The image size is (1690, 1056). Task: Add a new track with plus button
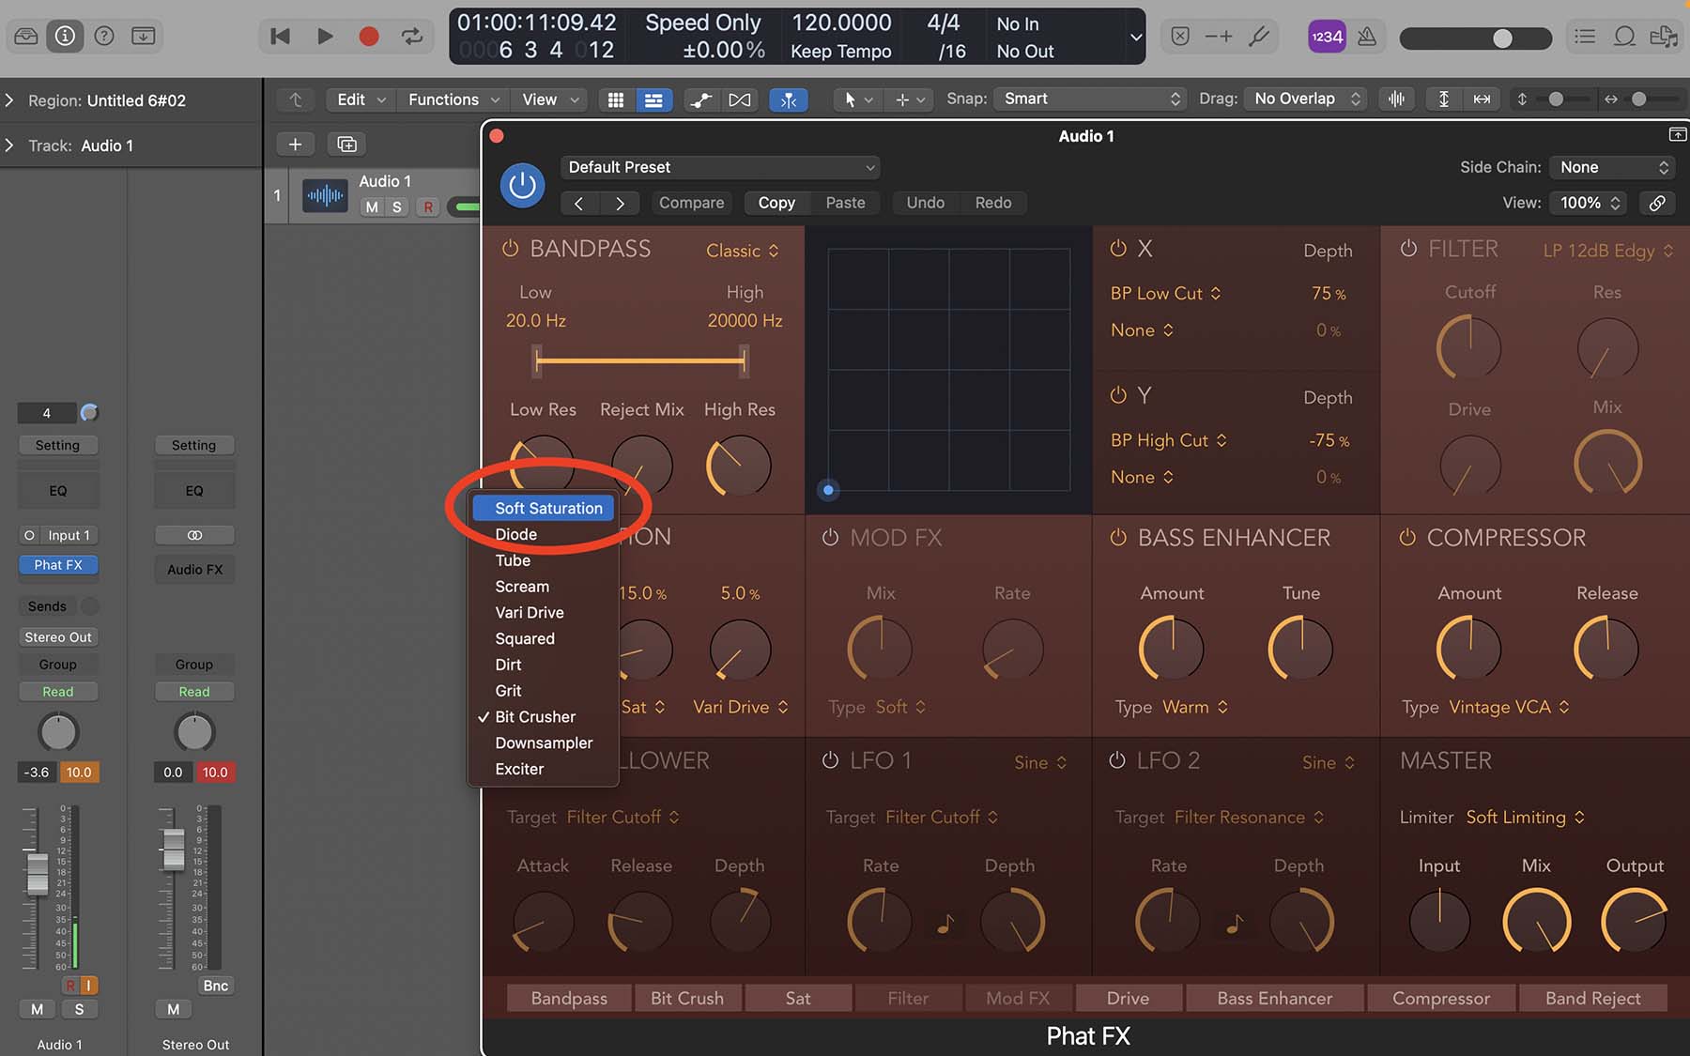(295, 145)
